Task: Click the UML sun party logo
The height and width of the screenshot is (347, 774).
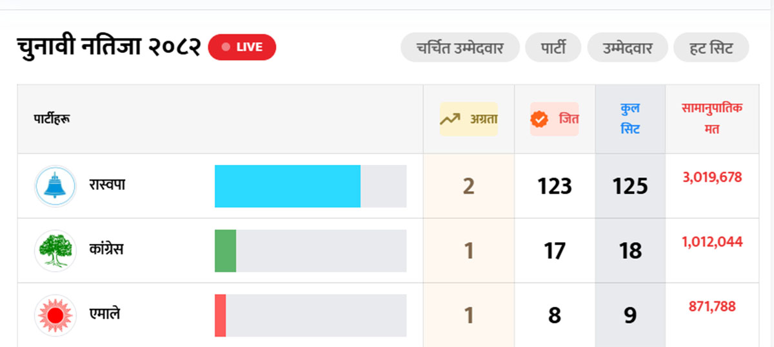Action: point(55,315)
